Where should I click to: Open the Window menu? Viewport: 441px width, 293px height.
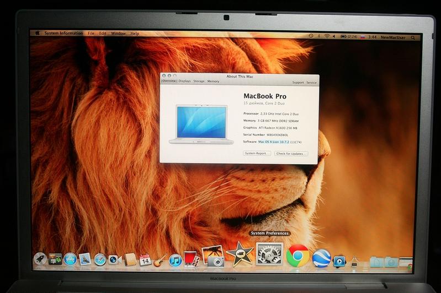point(118,34)
